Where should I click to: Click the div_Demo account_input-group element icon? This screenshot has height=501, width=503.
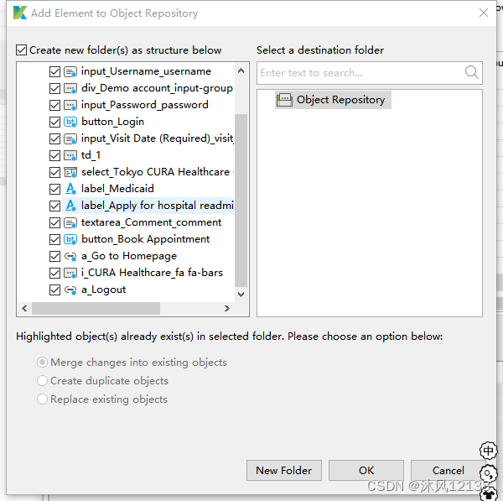pos(70,88)
